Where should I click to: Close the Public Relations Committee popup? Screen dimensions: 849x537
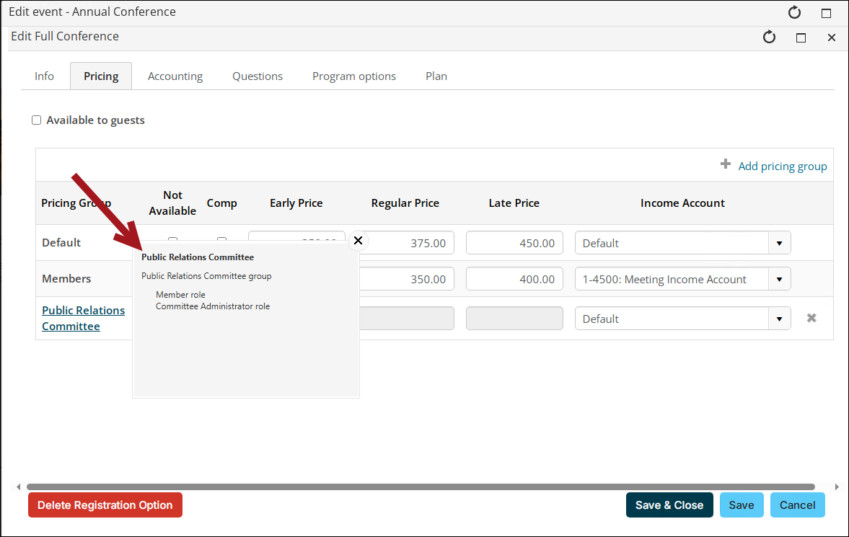pyautogui.click(x=358, y=240)
